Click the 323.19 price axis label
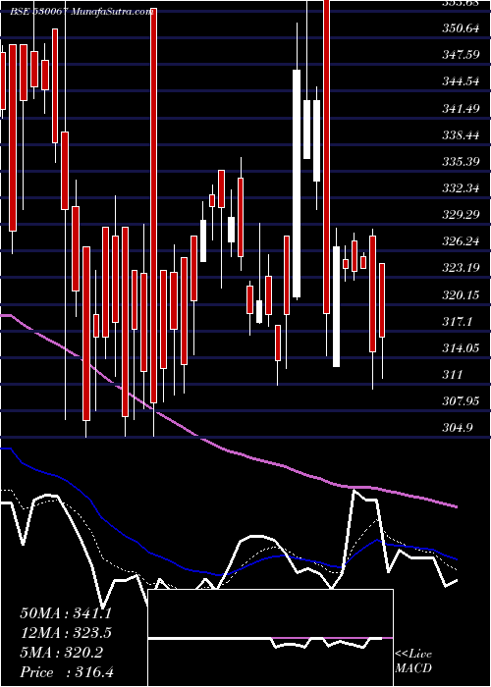This screenshot has height=687, width=491. 460,268
